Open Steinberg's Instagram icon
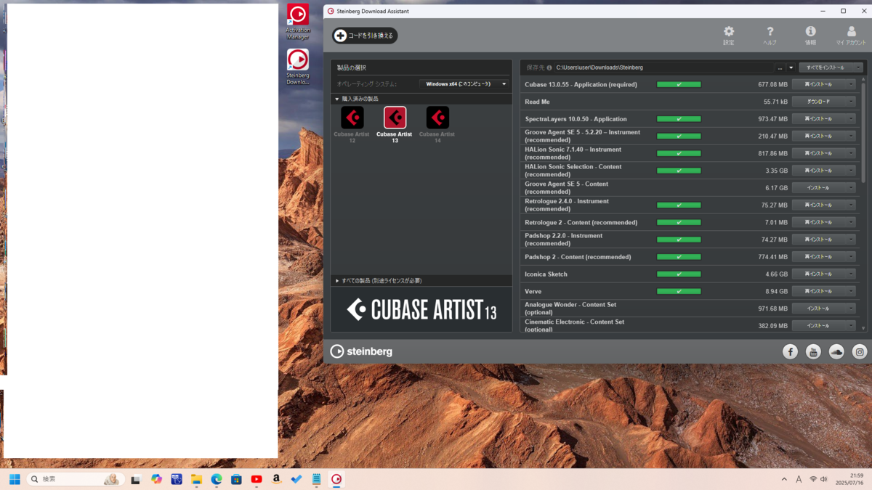872x490 pixels. [860, 351]
